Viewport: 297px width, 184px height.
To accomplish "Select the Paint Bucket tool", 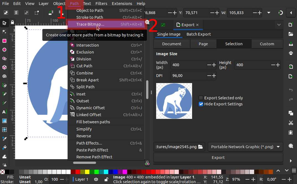I will [4, 147].
